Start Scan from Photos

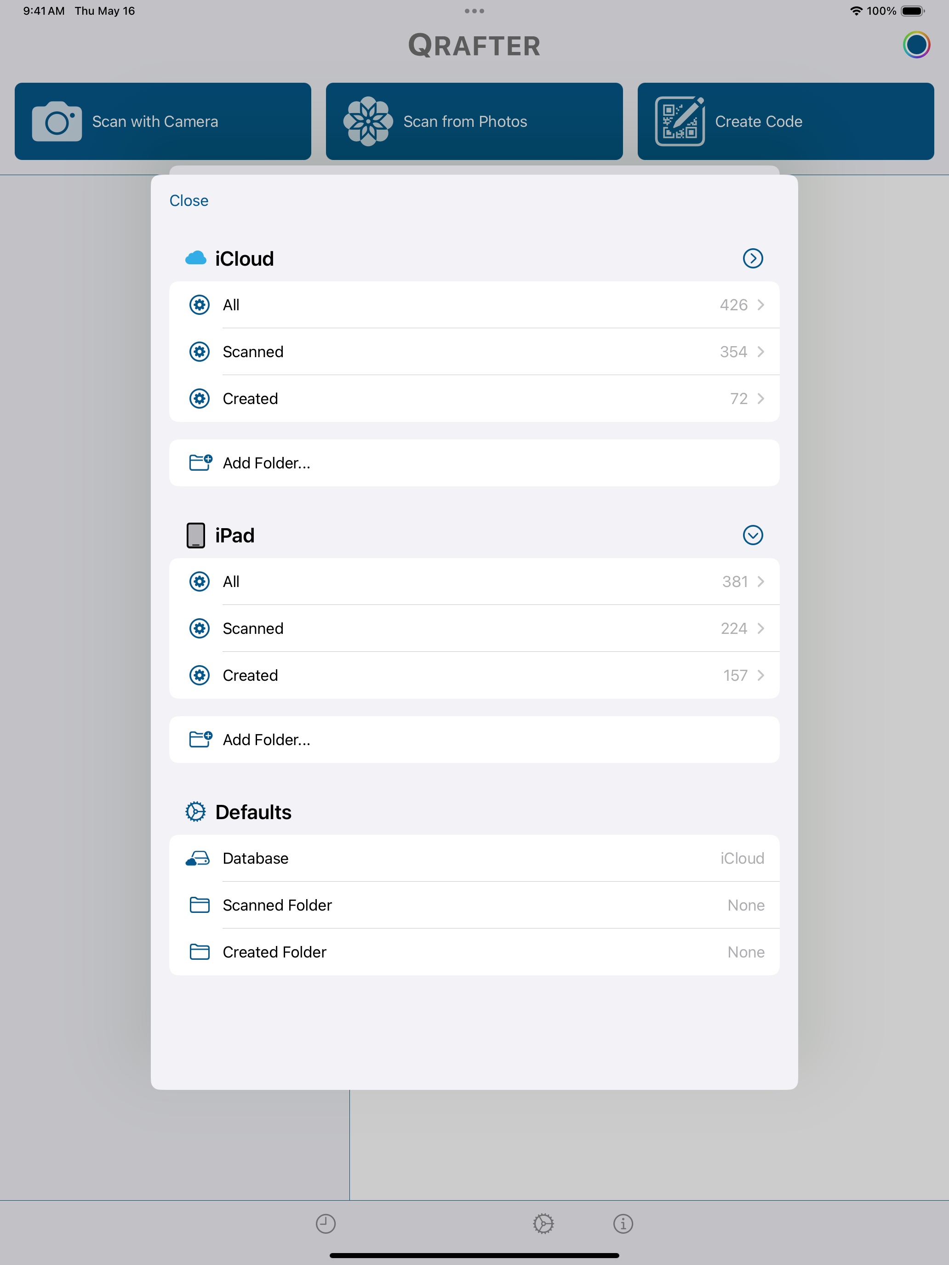(x=474, y=121)
